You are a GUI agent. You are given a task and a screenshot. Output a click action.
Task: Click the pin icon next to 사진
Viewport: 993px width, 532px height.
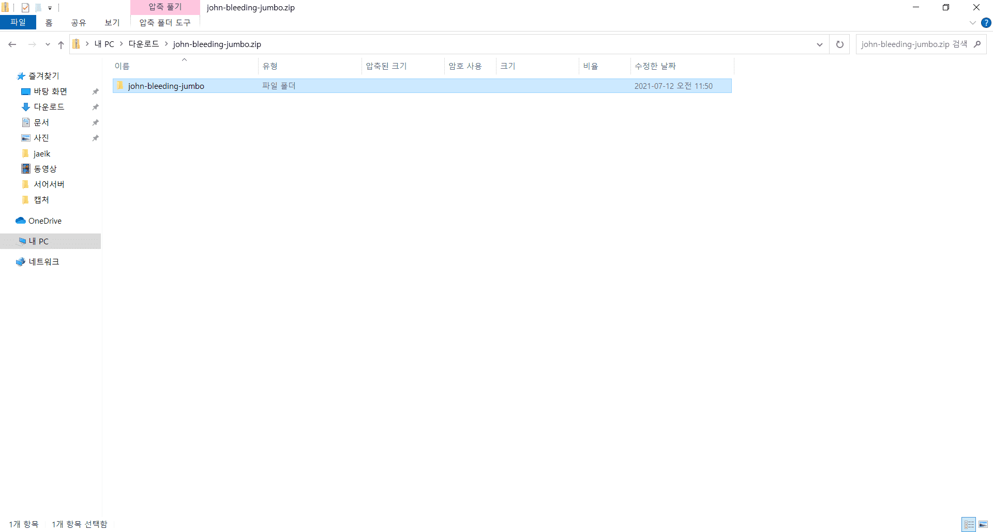(95, 138)
